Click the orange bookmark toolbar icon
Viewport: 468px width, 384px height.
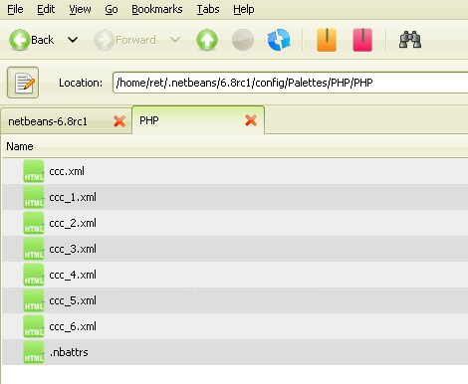[327, 40]
